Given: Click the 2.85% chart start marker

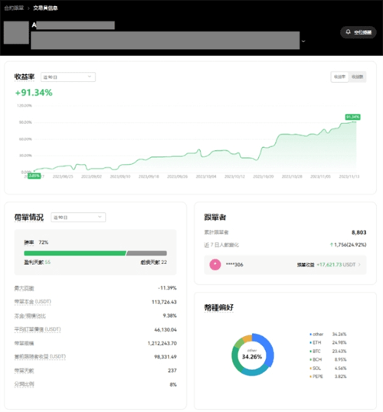Looking at the screenshot, I should click(x=34, y=176).
